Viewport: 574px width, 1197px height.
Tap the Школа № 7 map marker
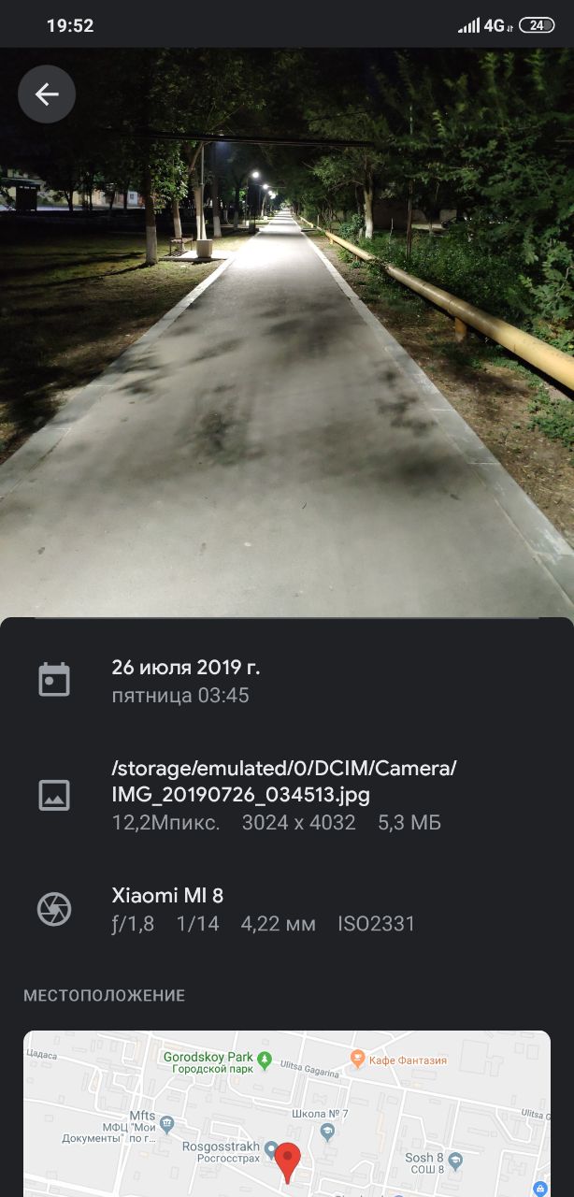(x=327, y=1132)
